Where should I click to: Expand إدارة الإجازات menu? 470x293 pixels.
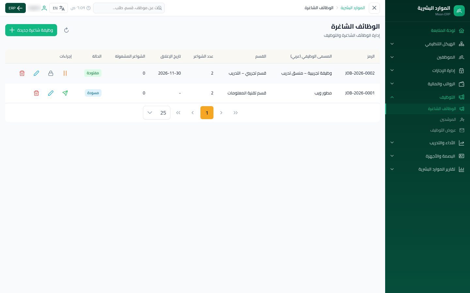point(428,71)
